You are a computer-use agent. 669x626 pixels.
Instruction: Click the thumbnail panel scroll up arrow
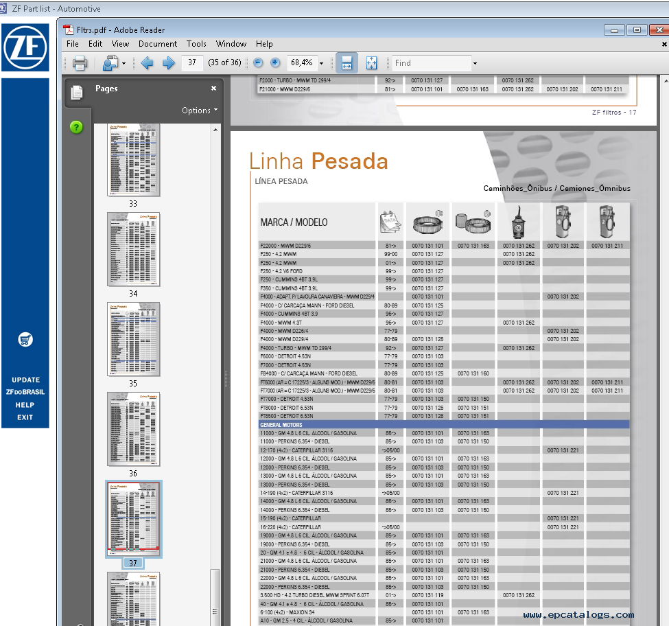click(x=215, y=129)
